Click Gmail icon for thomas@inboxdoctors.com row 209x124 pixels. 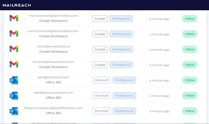click(14, 64)
